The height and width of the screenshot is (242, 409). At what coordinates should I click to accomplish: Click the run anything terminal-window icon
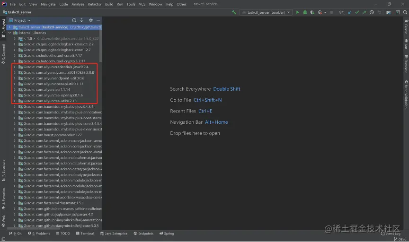point(398,12)
